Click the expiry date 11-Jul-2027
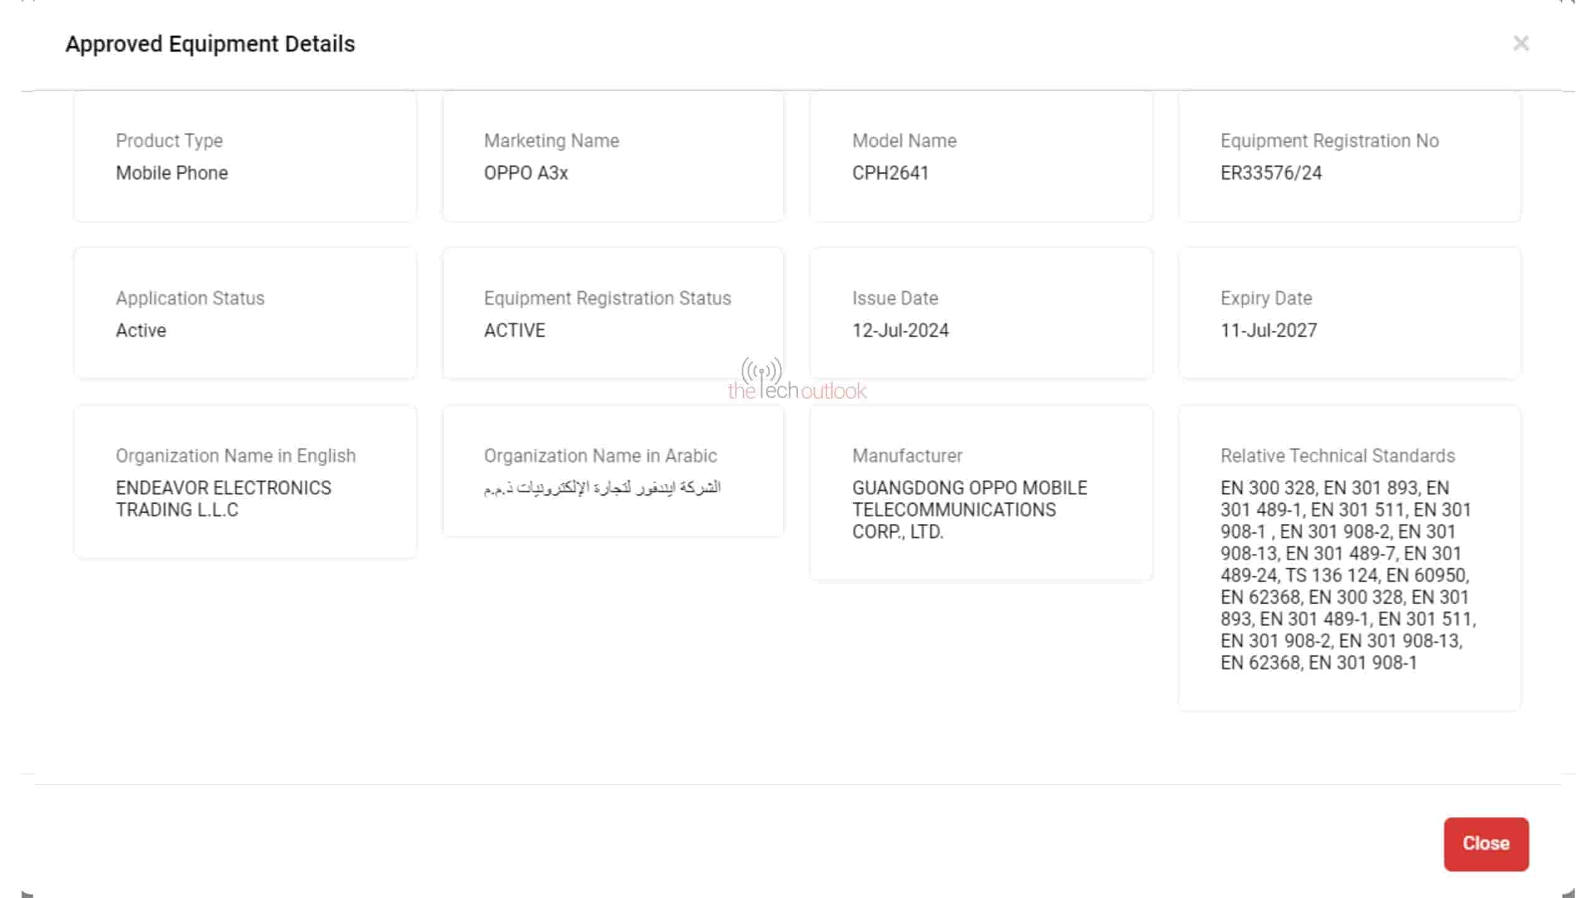Screen dimensions: 1596x898 click(1269, 331)
